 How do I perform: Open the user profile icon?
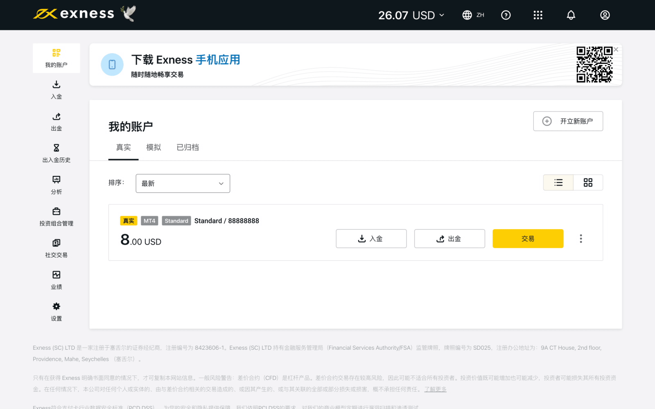click(x=605, y=15)
